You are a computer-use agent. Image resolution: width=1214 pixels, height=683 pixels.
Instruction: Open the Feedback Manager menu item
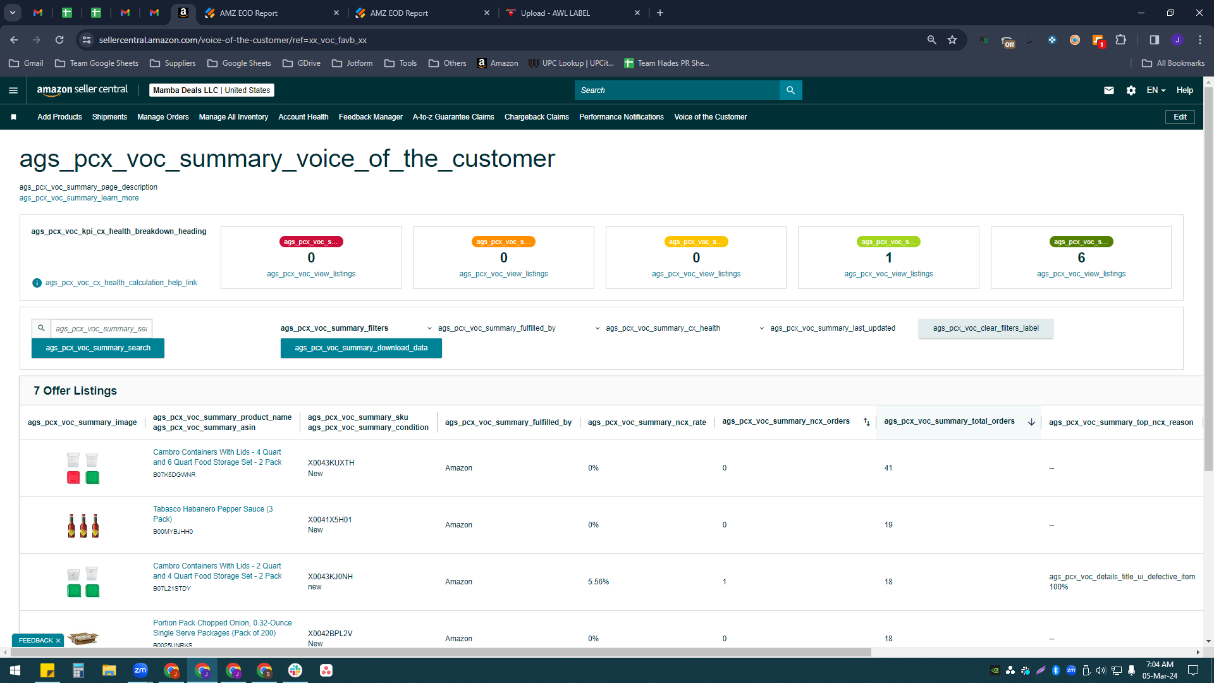pos(371,117)
